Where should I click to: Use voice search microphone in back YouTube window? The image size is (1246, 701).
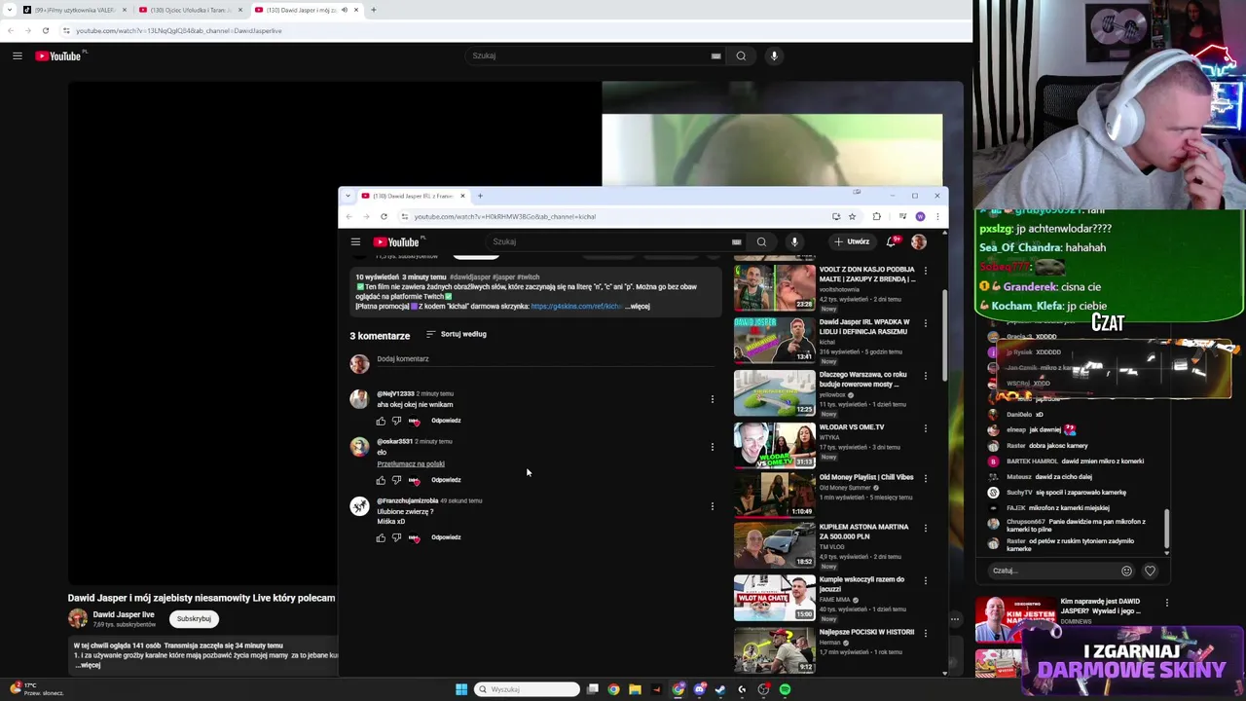[774, 55]
